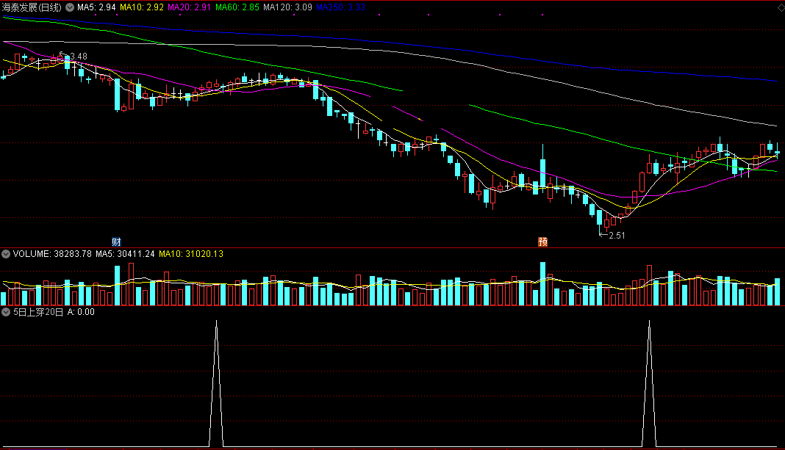Select the magenta MA20: 2.91 label

coord(189,7)
